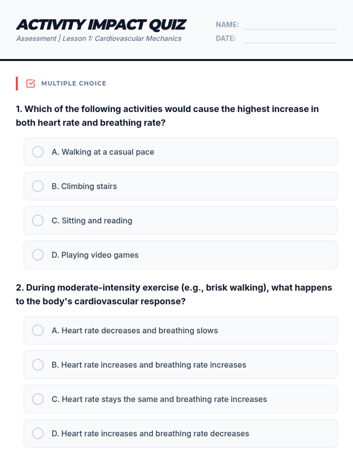
Task: Click the answer text 'B. Climbing stairs'
Action: (84, 186)
